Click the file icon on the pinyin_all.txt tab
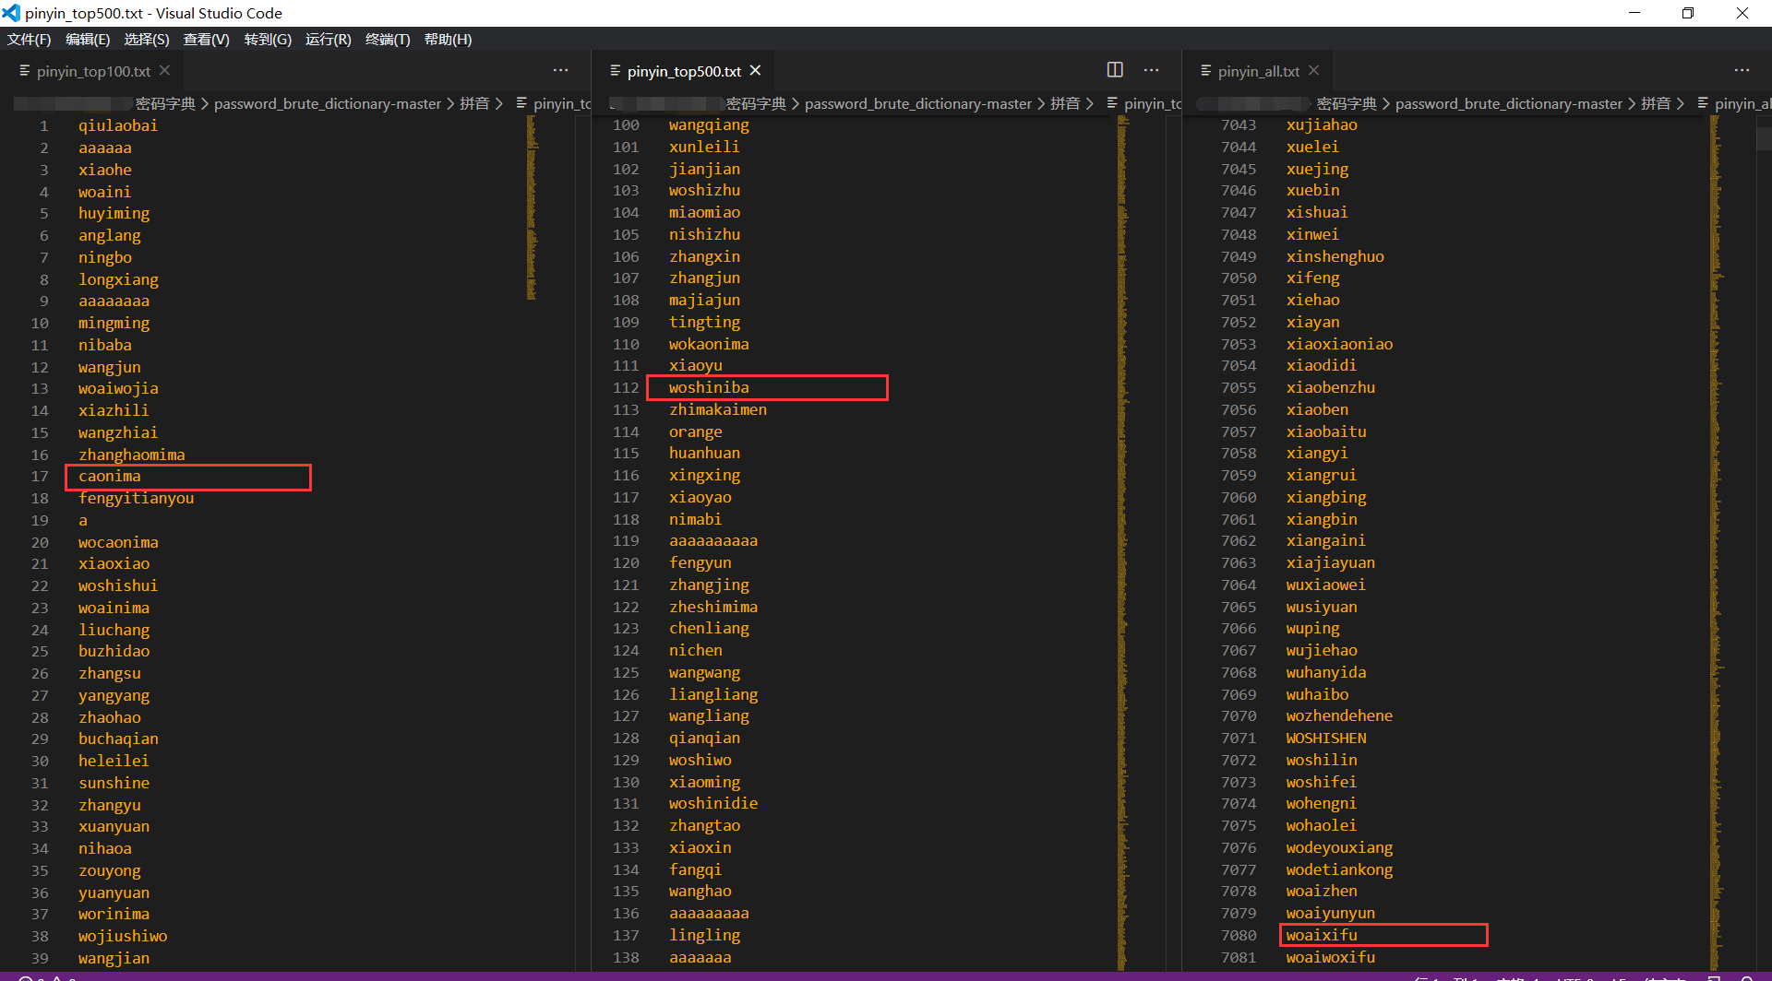 [1205, 71]
